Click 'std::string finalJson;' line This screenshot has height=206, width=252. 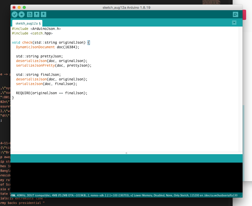(38, 75)
